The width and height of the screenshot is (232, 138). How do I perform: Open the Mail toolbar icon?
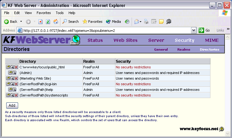pyautogui.click(x=137, y=22)
